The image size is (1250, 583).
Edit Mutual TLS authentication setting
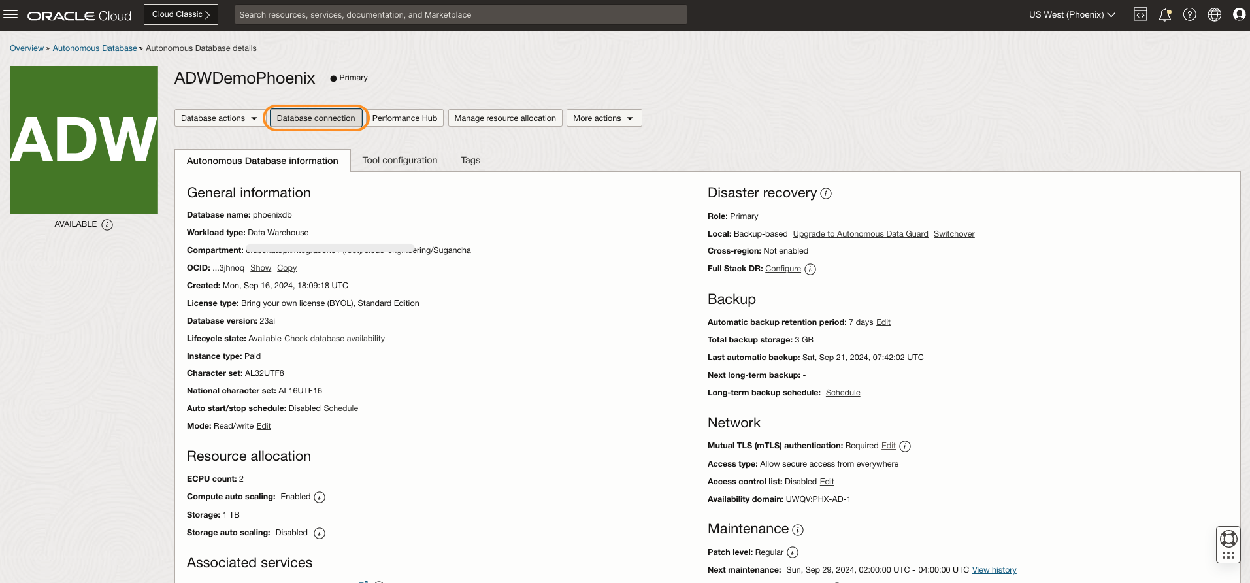pos(889,446)
